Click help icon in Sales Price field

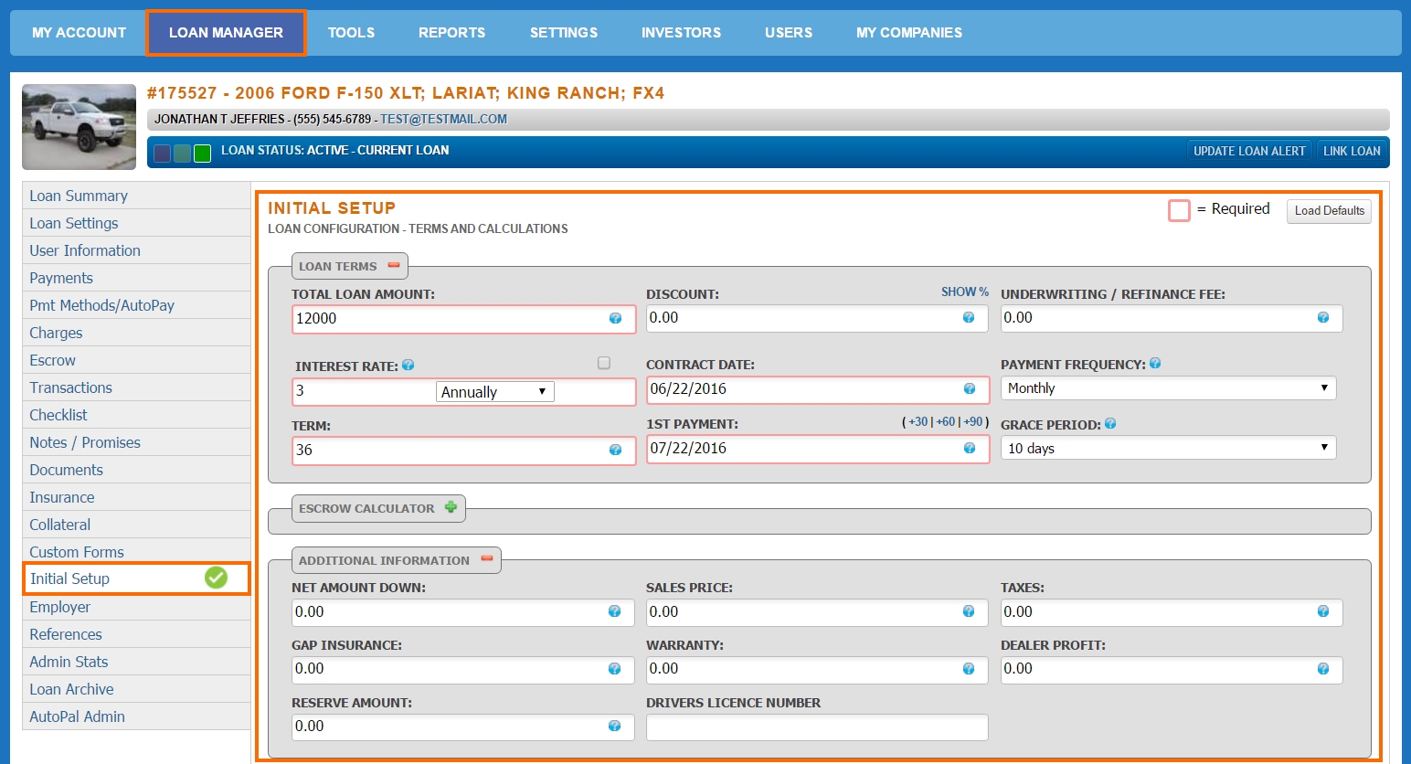click(x=969, y=611)
